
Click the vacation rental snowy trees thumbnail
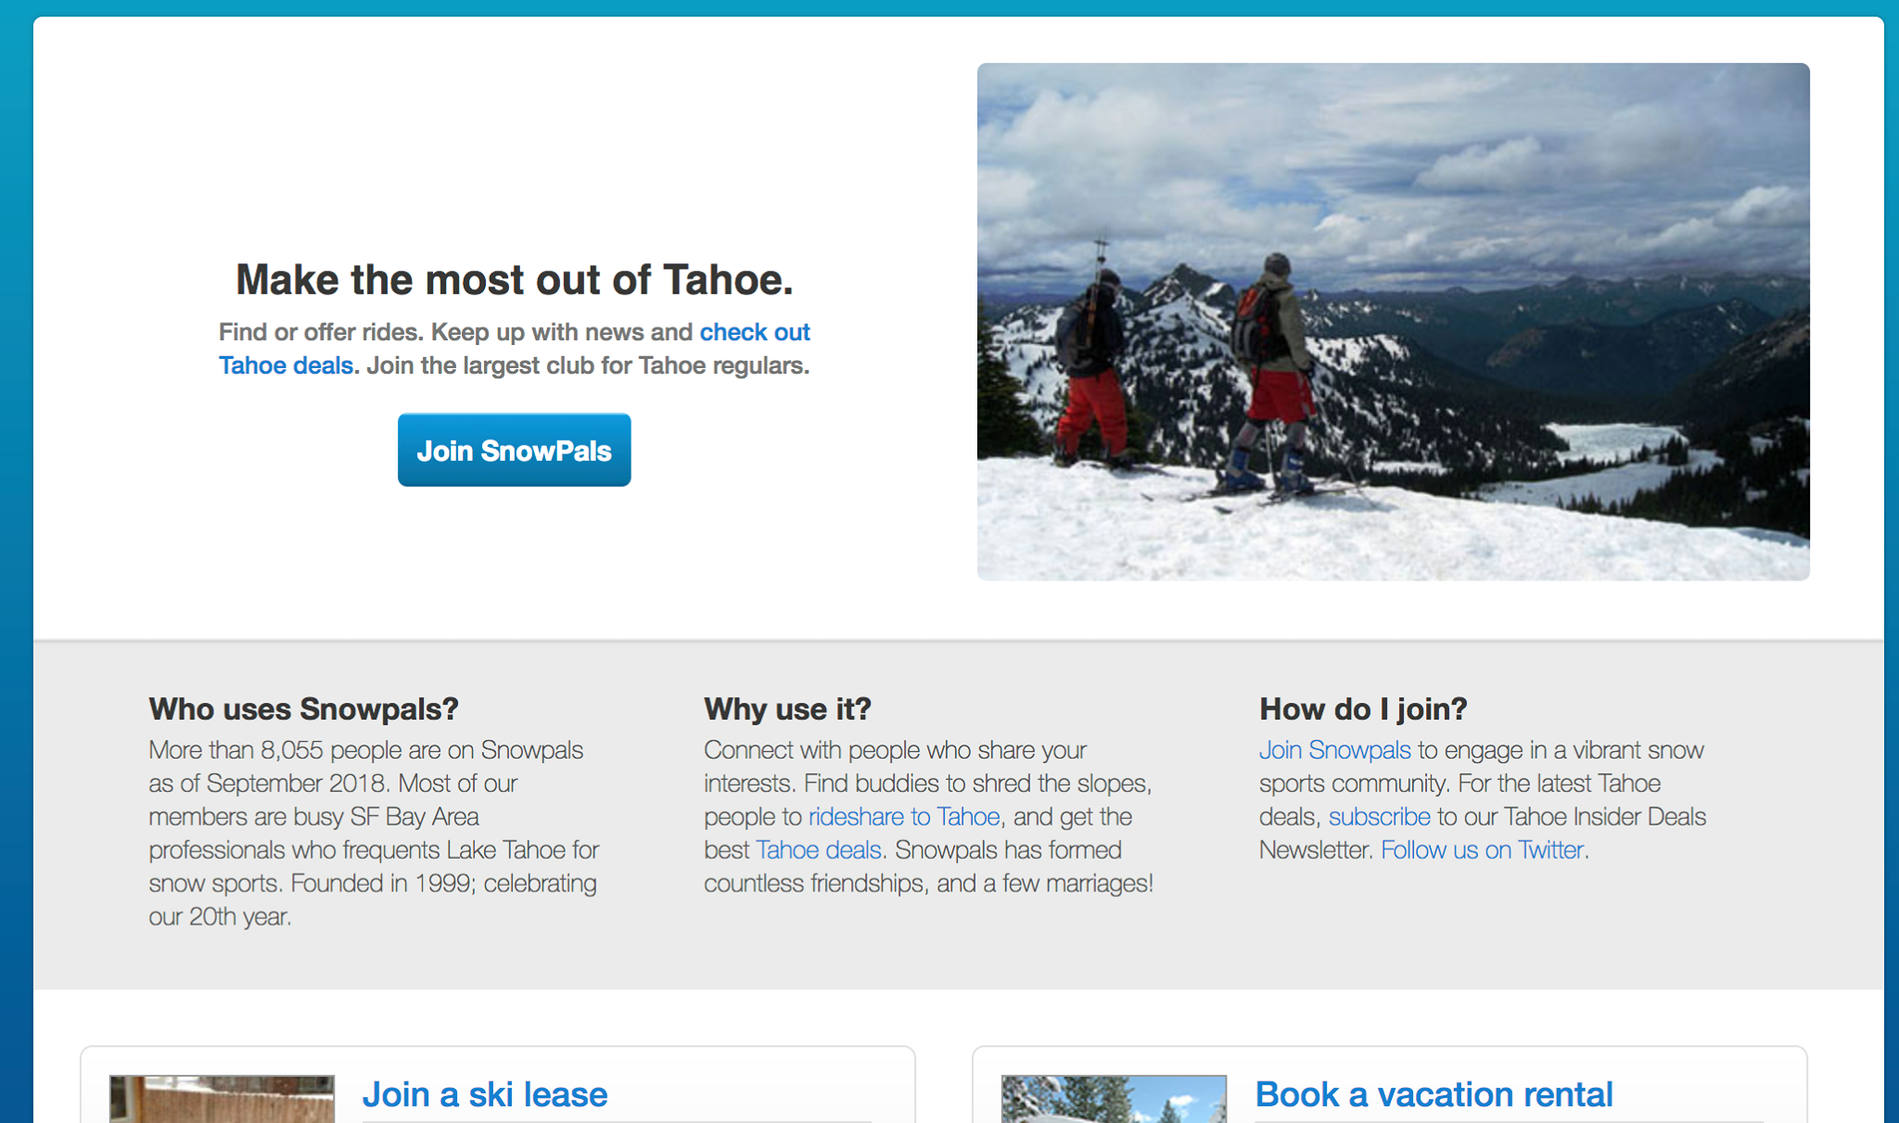(x=1114, y=1099)
